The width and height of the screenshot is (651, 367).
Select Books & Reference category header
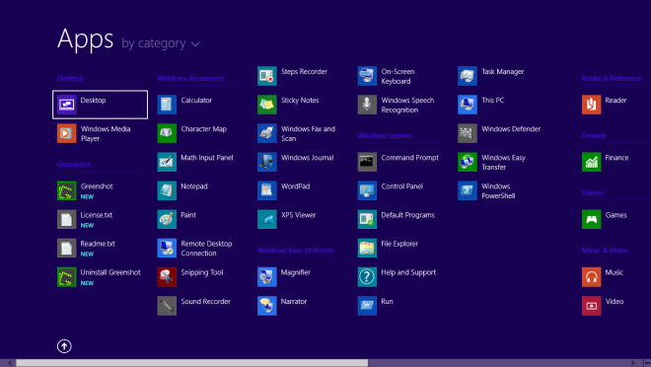tap(612, 78)
